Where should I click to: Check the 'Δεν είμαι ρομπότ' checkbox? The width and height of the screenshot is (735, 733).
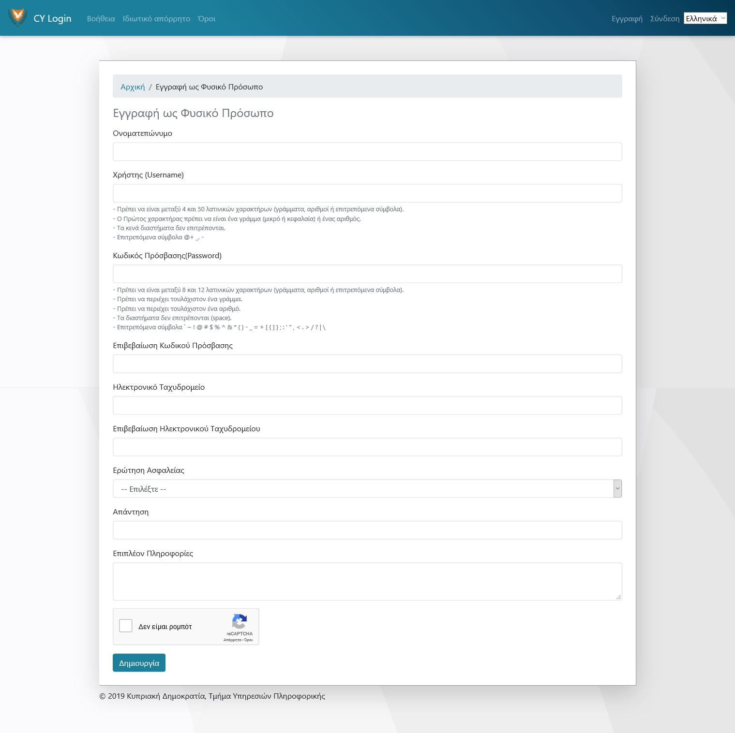126,626
